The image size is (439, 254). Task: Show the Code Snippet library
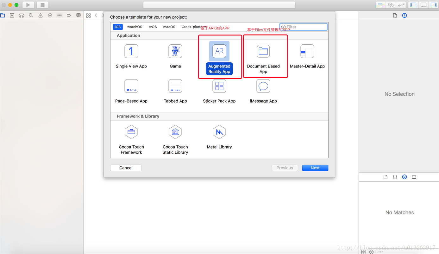pos(395,177)
